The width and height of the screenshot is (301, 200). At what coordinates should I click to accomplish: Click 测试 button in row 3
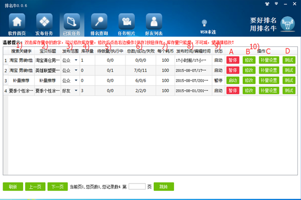[289, 80]
